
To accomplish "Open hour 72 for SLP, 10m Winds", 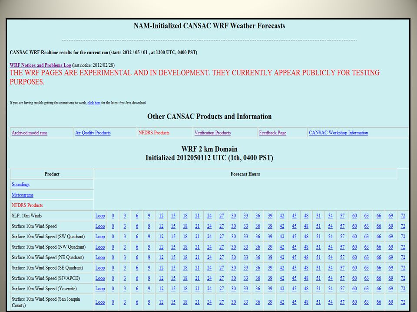I will 403,216.
